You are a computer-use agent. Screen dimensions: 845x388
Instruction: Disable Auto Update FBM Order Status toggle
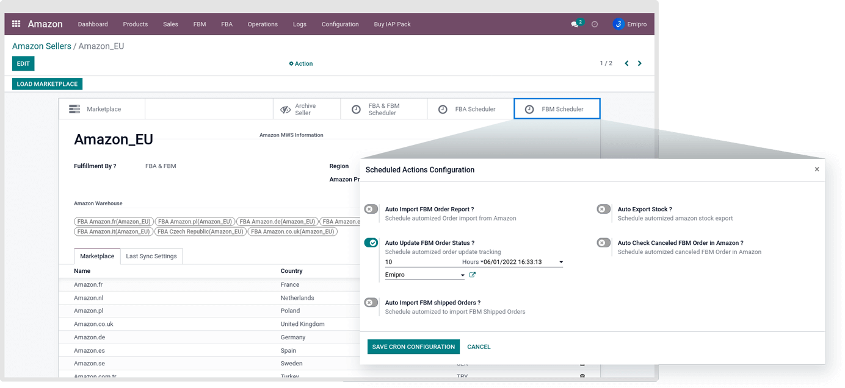tap(371, 243)
